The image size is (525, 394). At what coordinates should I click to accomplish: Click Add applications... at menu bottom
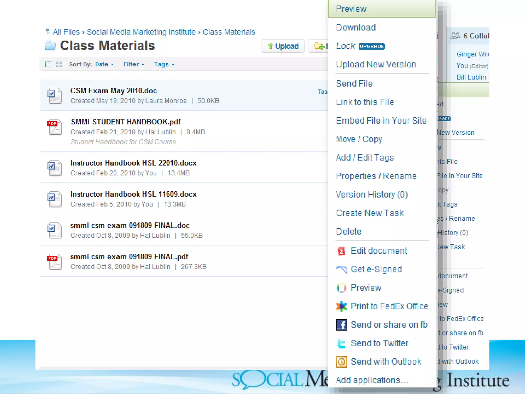(372, 380)
